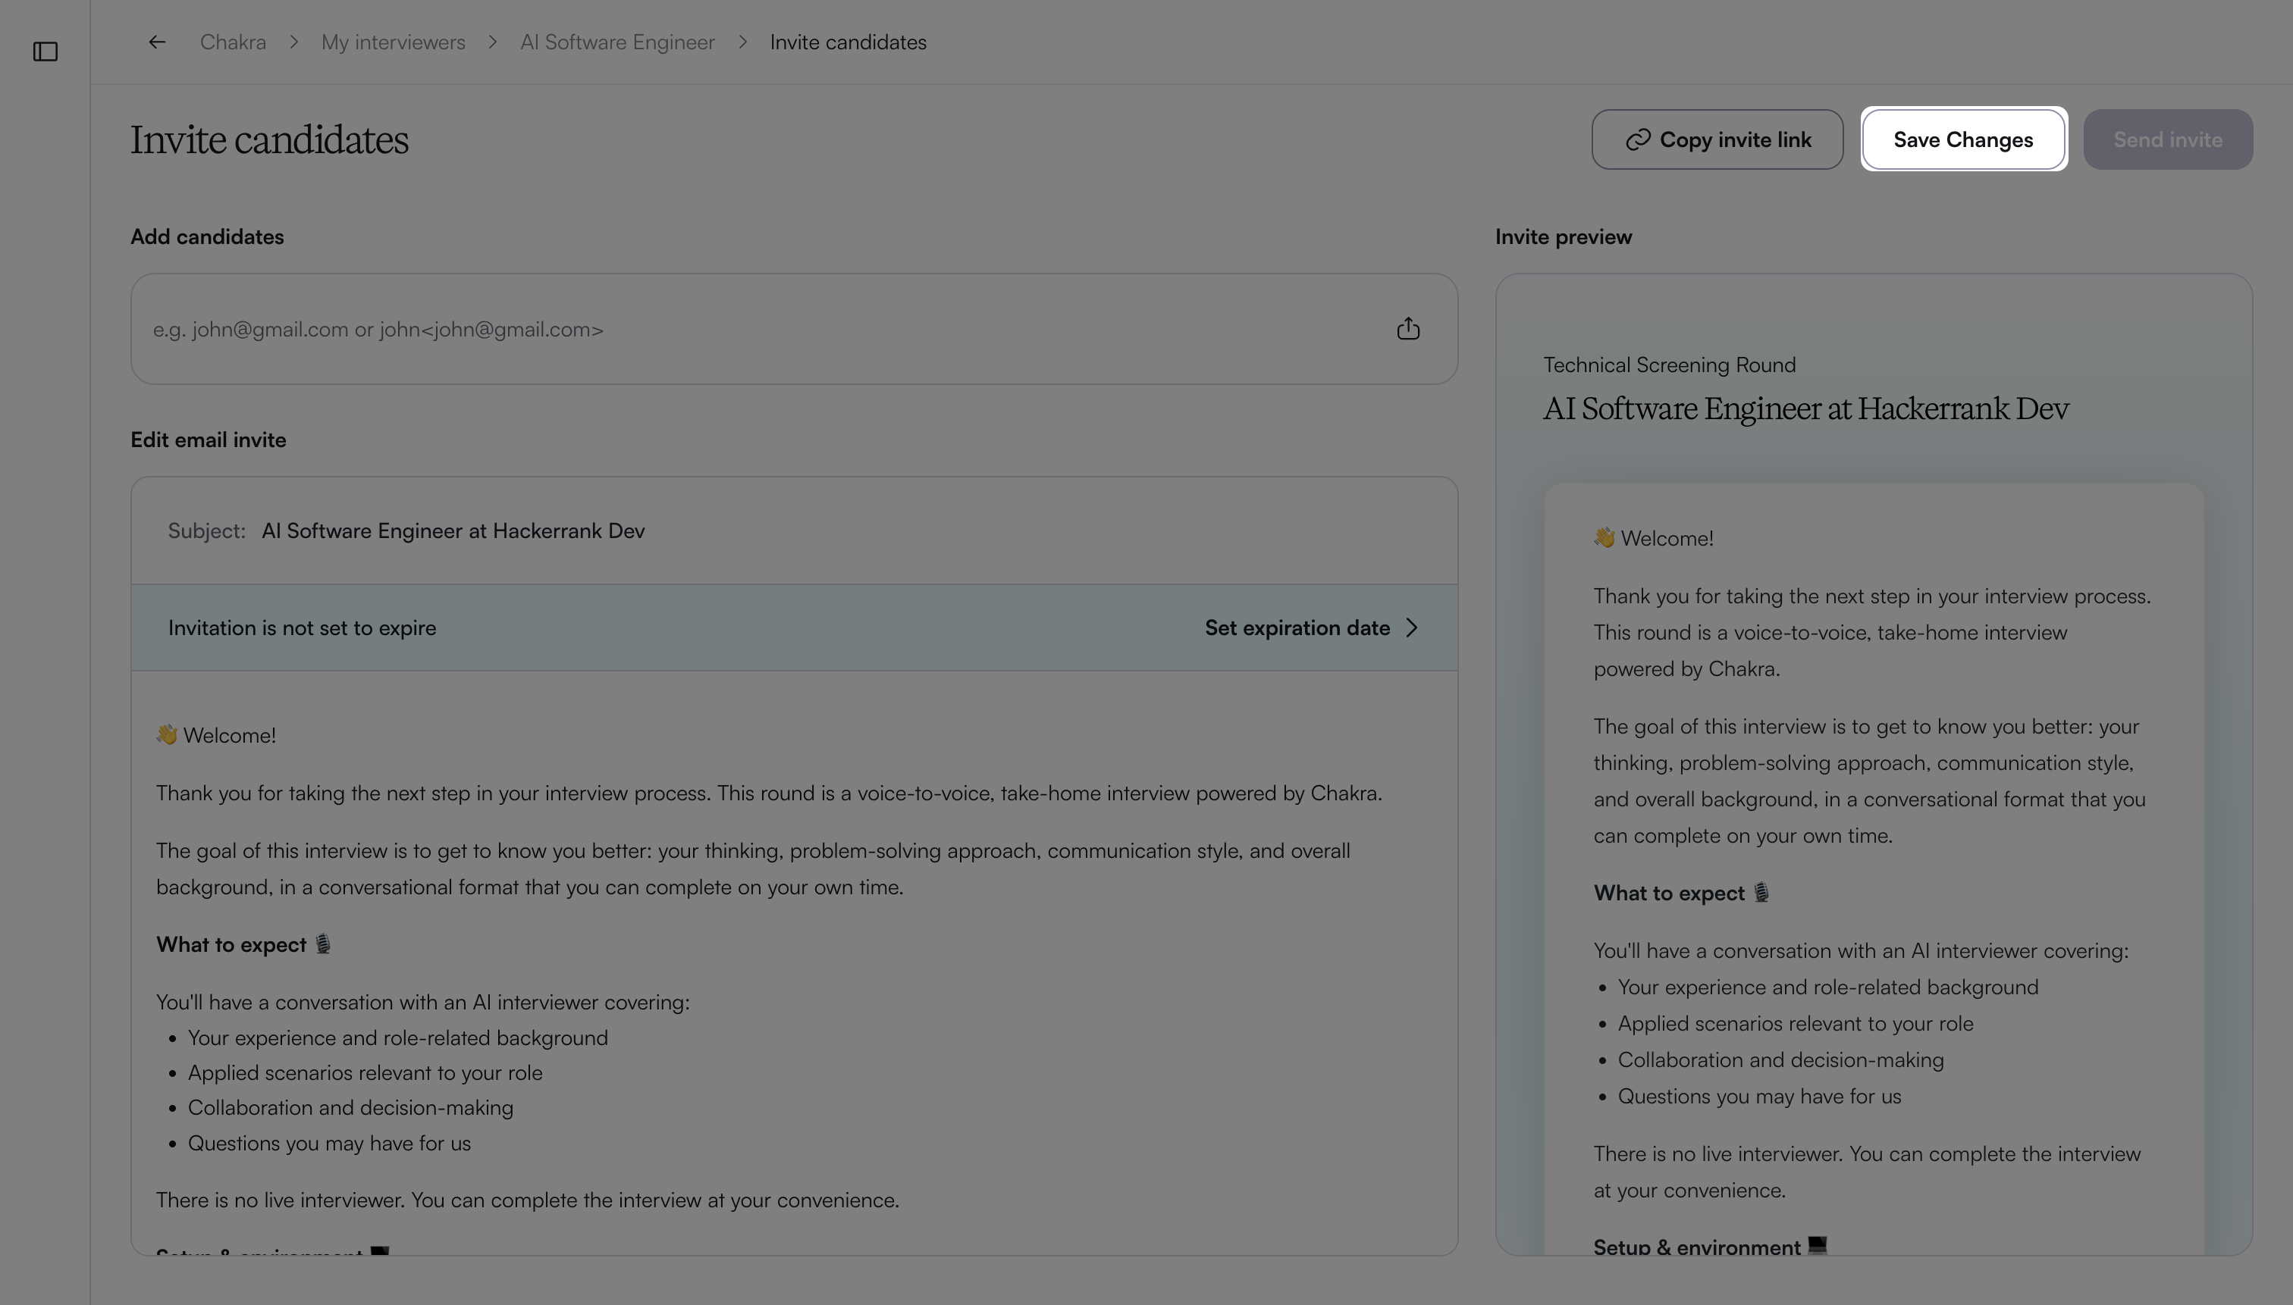Image resolution: width=2293 pixels, height=1305 pixels.
Task: Click the link icon in Copy invite link
Action: pos(1637,139)
